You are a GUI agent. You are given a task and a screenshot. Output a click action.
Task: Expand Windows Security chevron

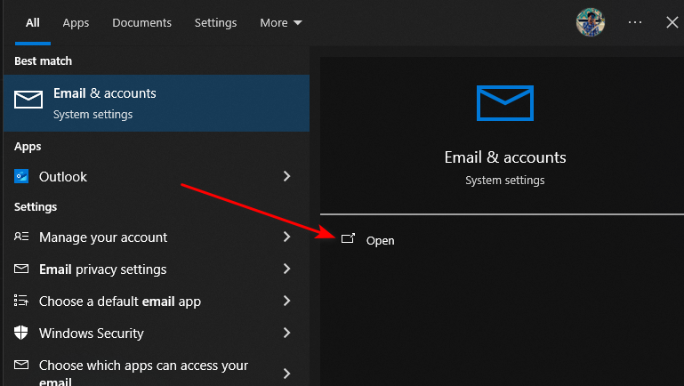286,333
